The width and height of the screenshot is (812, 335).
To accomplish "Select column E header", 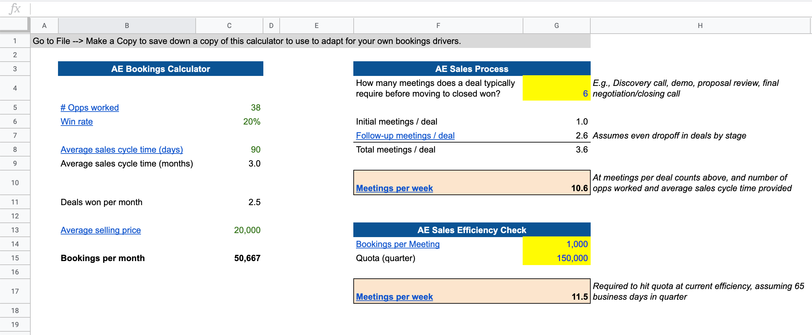I will point(317,26).
